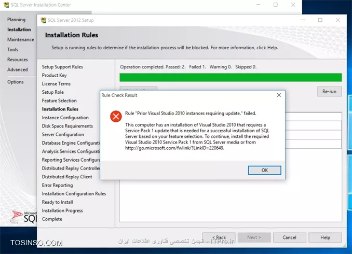Click Database Engine Configuration step
Image resolution: width=352 pixels, height=254 pixels.
(71, 143)
